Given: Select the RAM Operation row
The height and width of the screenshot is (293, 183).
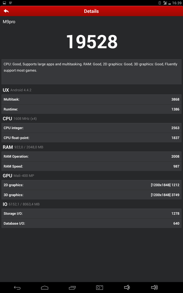Looking at the screenshot, I should pos(92,157).
